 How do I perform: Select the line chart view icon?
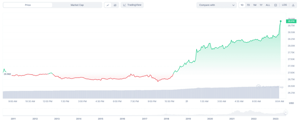pos(108,5)
